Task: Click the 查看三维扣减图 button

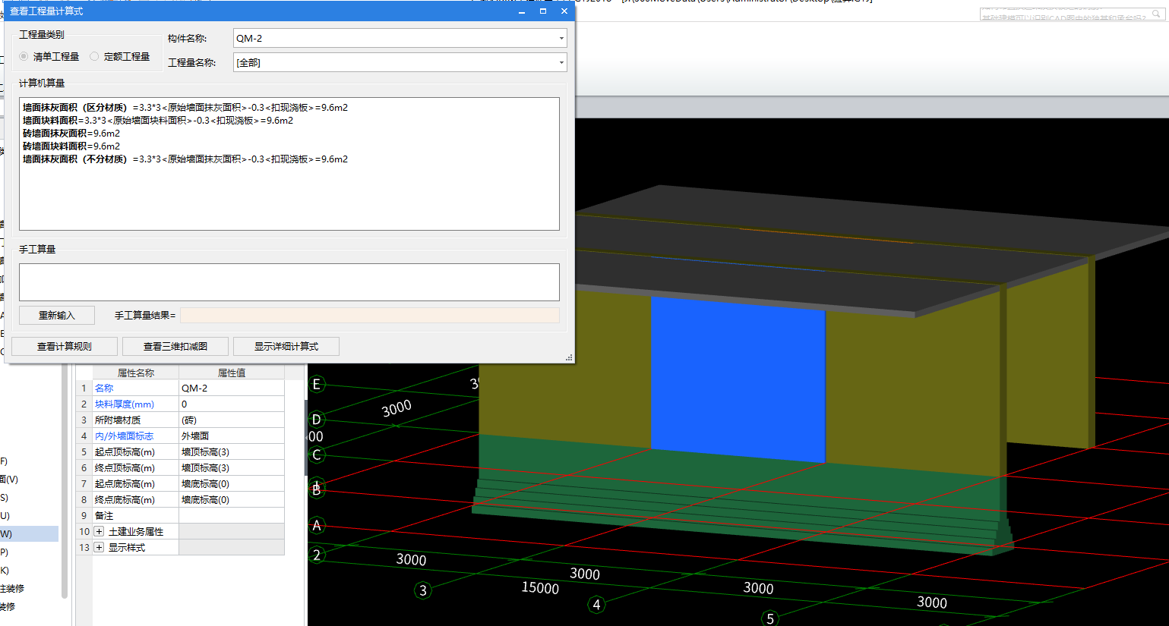Action: [175, 346]
